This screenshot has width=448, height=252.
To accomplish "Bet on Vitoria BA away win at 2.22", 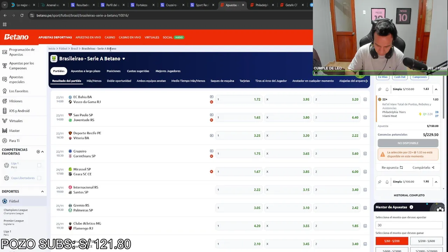I will (336, 135).
